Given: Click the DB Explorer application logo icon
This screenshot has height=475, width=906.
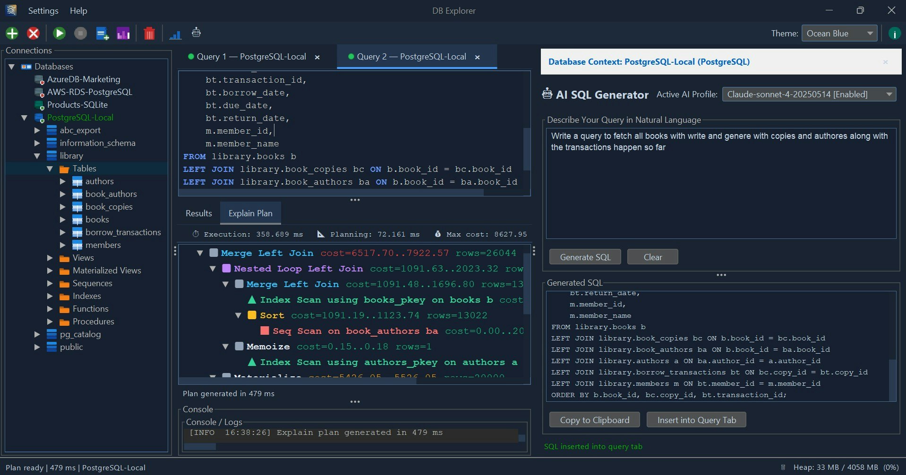Looking at the screenshot, I should coord(10,10).
